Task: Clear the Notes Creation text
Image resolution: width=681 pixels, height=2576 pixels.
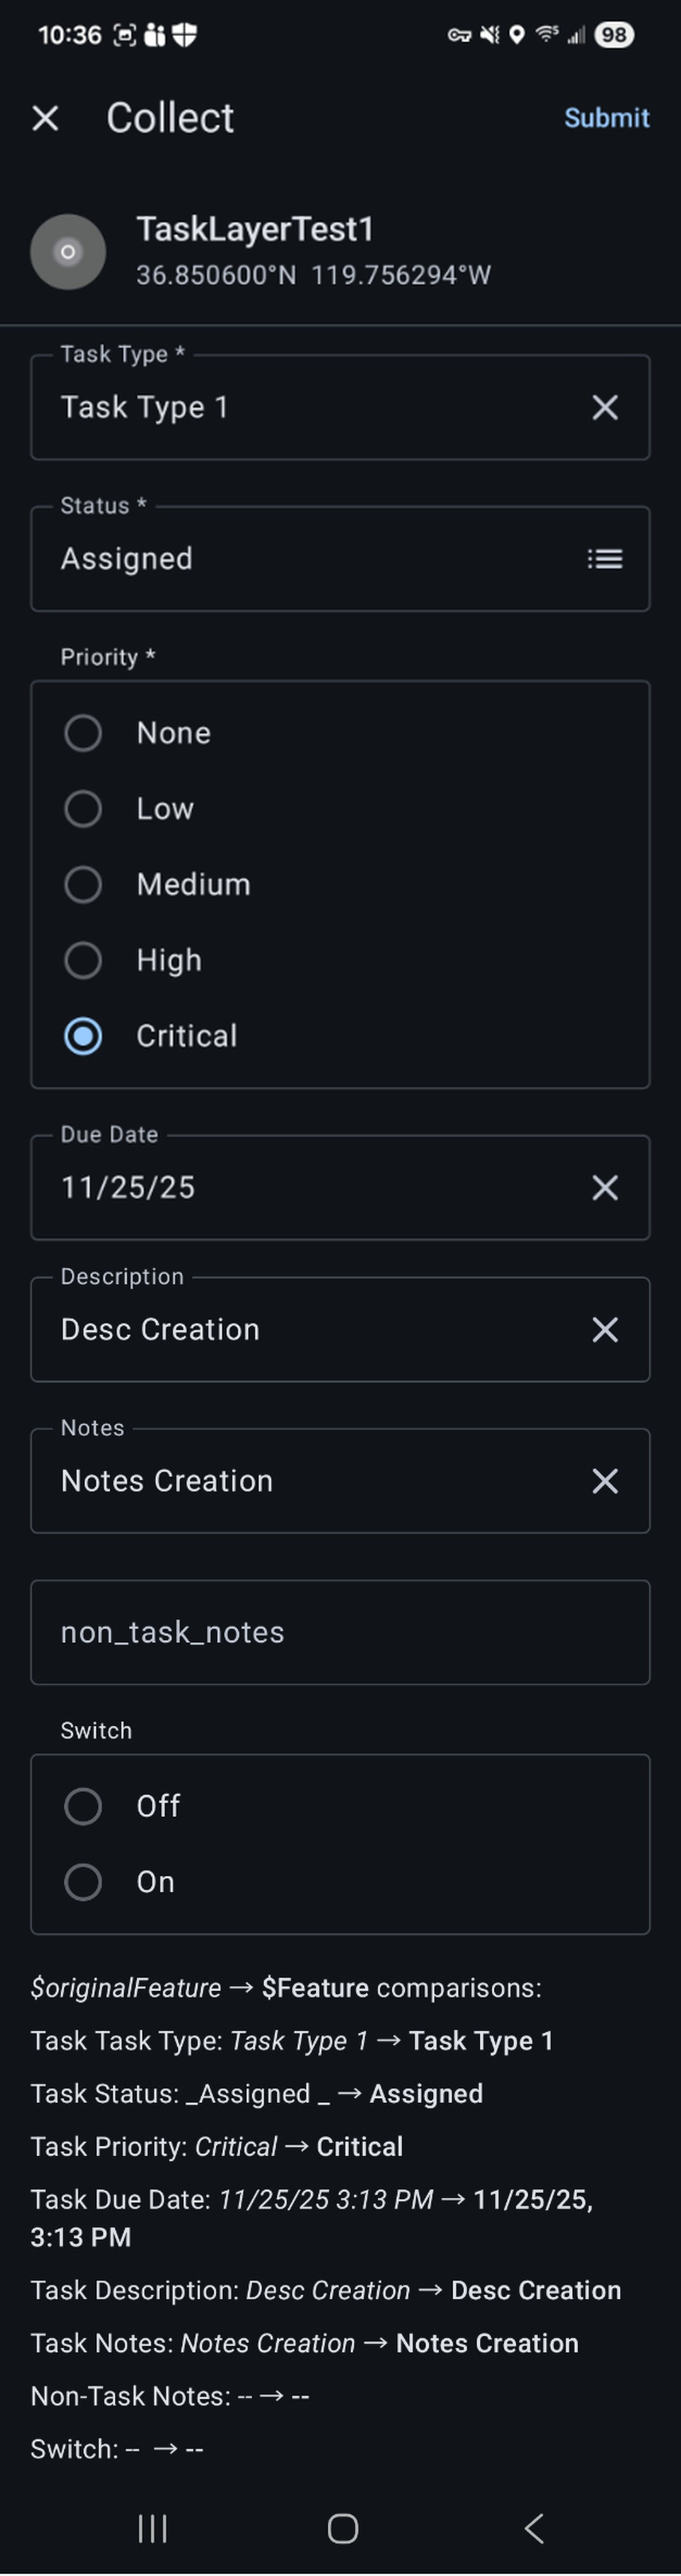Action: [x=604, y=1481]
